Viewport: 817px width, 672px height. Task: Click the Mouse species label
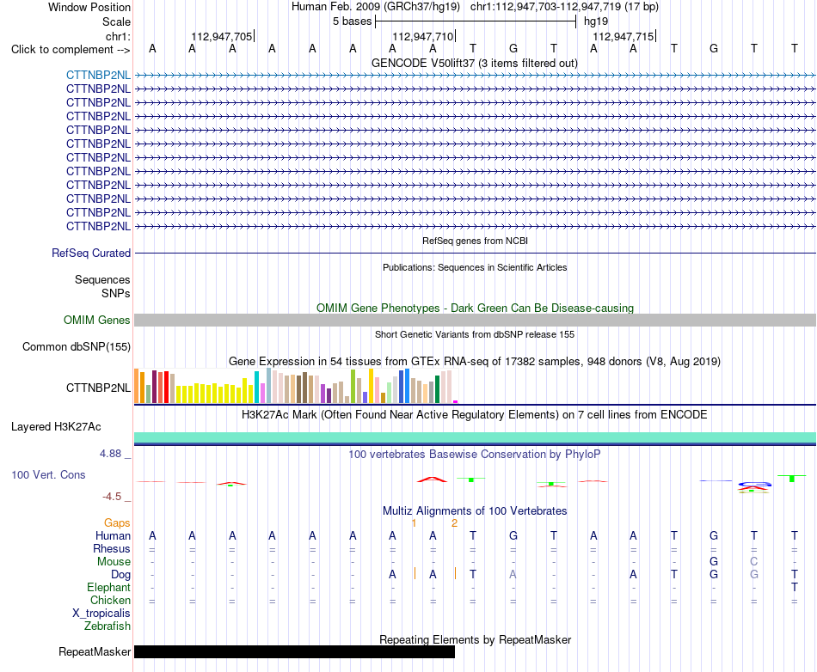[x=114, y=562]
